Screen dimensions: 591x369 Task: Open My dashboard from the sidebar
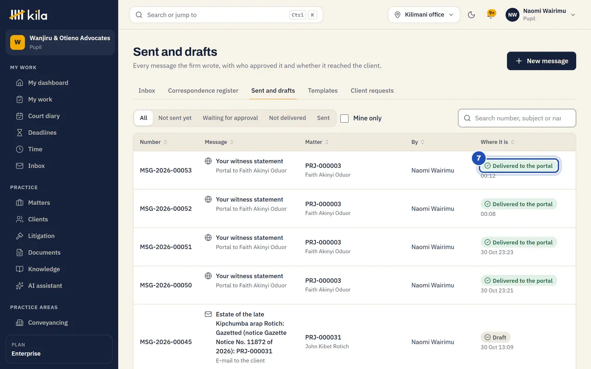59,83
